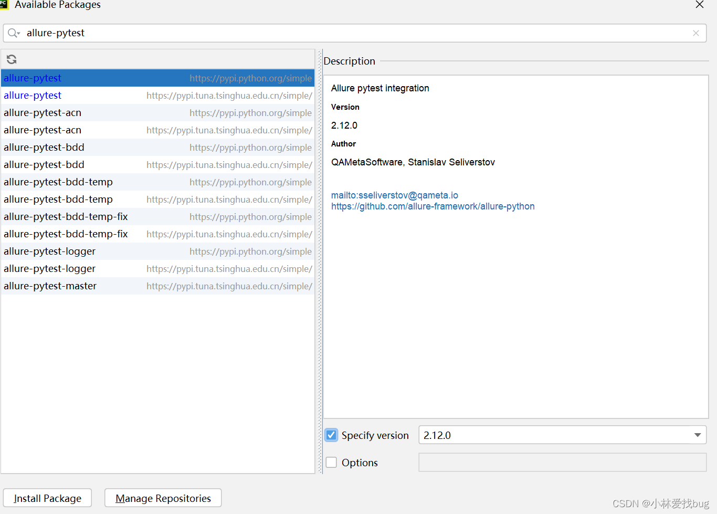Screen dimensions: 717x514
Task: Open the search filter magnifier icon
Action: click(x=11, y=33)
